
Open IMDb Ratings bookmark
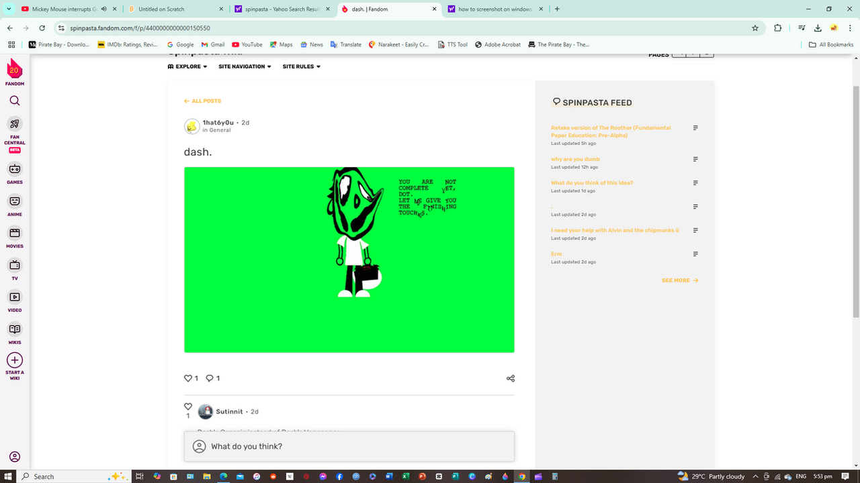[x=128, y=44]
